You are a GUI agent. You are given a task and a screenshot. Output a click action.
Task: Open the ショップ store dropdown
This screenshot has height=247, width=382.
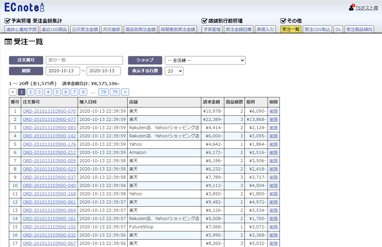pyautogui.click(x=205, y=60)
